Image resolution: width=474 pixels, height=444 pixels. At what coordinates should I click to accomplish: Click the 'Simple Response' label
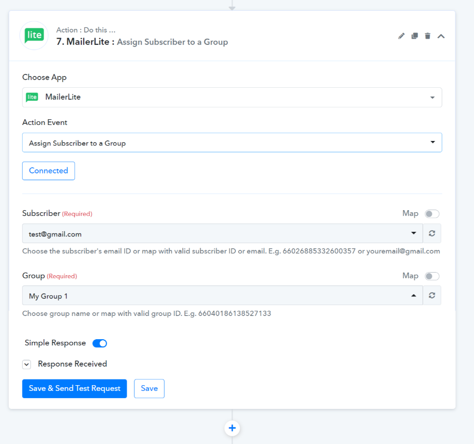coord(55,343)
